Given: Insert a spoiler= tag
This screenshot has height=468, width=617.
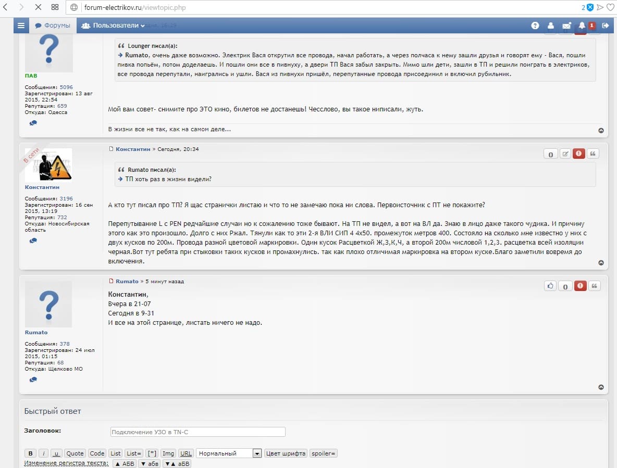Looking at the screenshot, I should 324,453.
